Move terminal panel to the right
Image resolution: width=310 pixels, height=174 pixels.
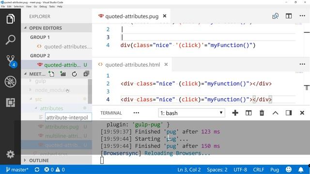(289, 113)
